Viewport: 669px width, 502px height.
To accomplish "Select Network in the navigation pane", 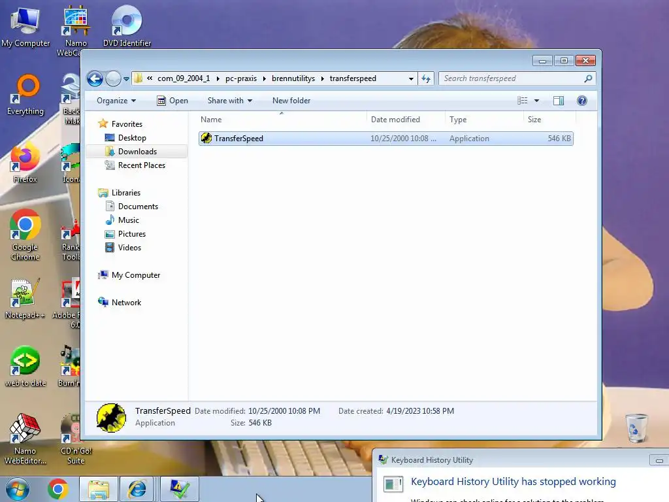I will 126,303.
